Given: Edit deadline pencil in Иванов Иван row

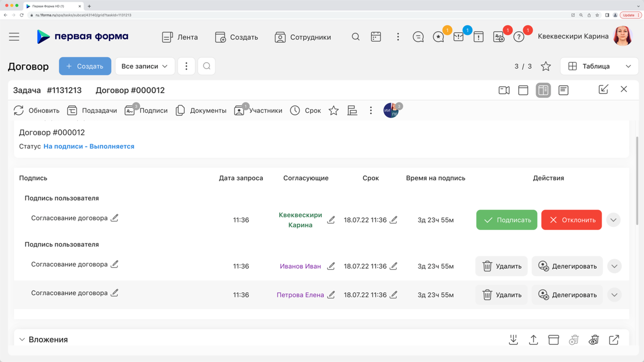Looking at the screenshot, I should point(393,266).
